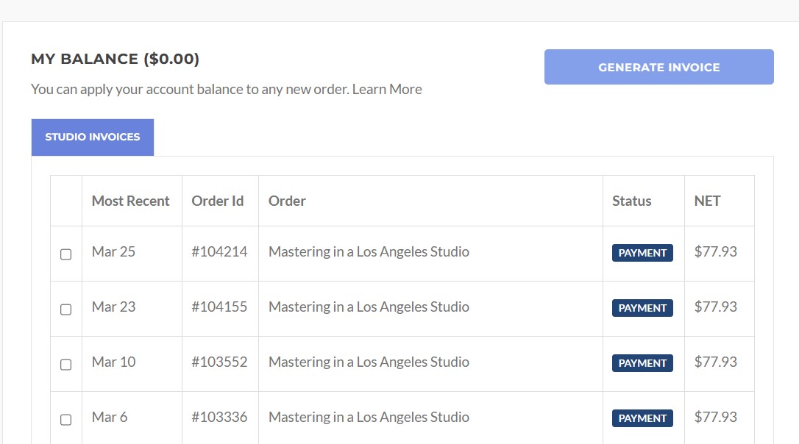Click the Status column header
Viewport: 799px width, 444px height.
point(631,201)
